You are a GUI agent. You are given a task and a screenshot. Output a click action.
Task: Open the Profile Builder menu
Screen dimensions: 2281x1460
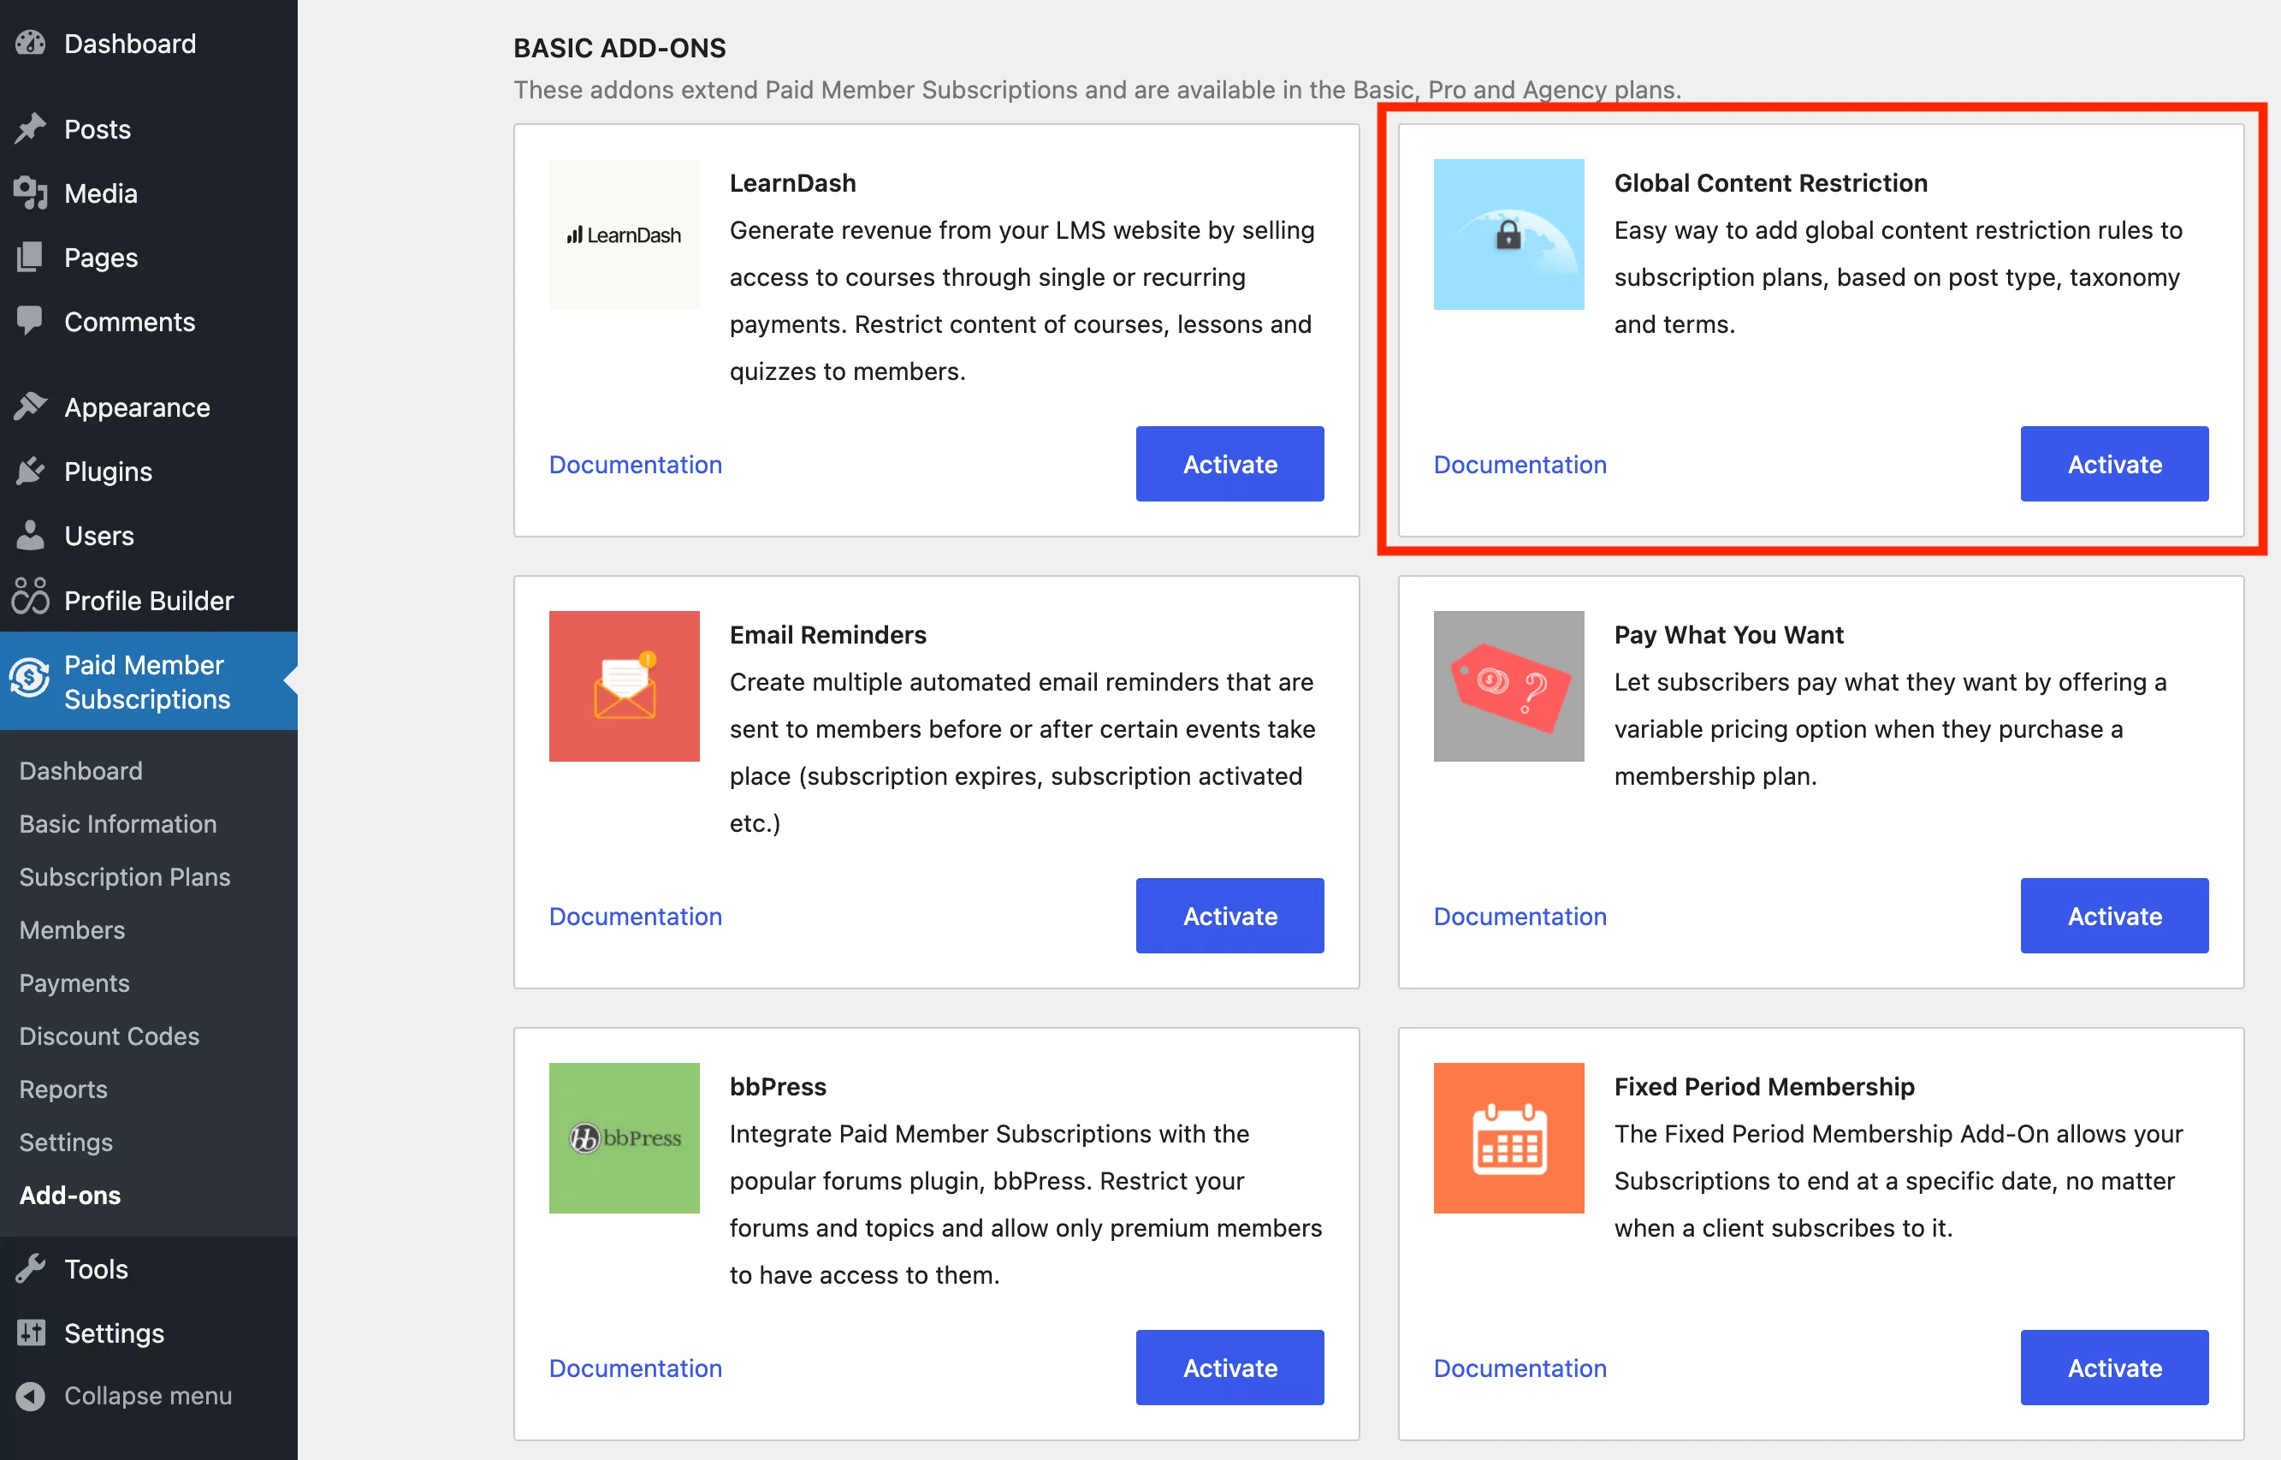tap(149, 600)
